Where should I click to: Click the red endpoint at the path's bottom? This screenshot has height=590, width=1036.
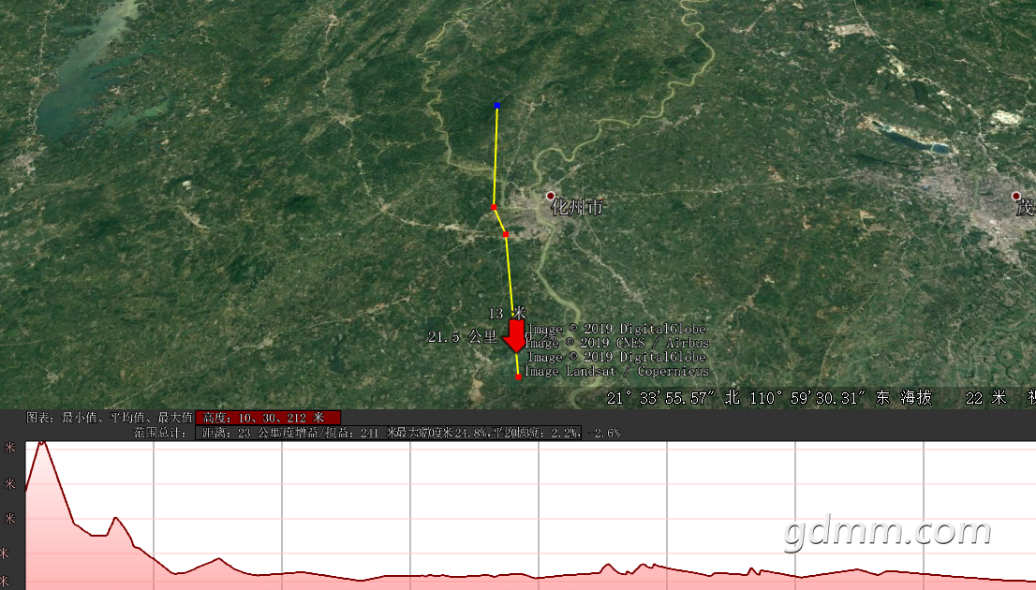coord(518,376)
